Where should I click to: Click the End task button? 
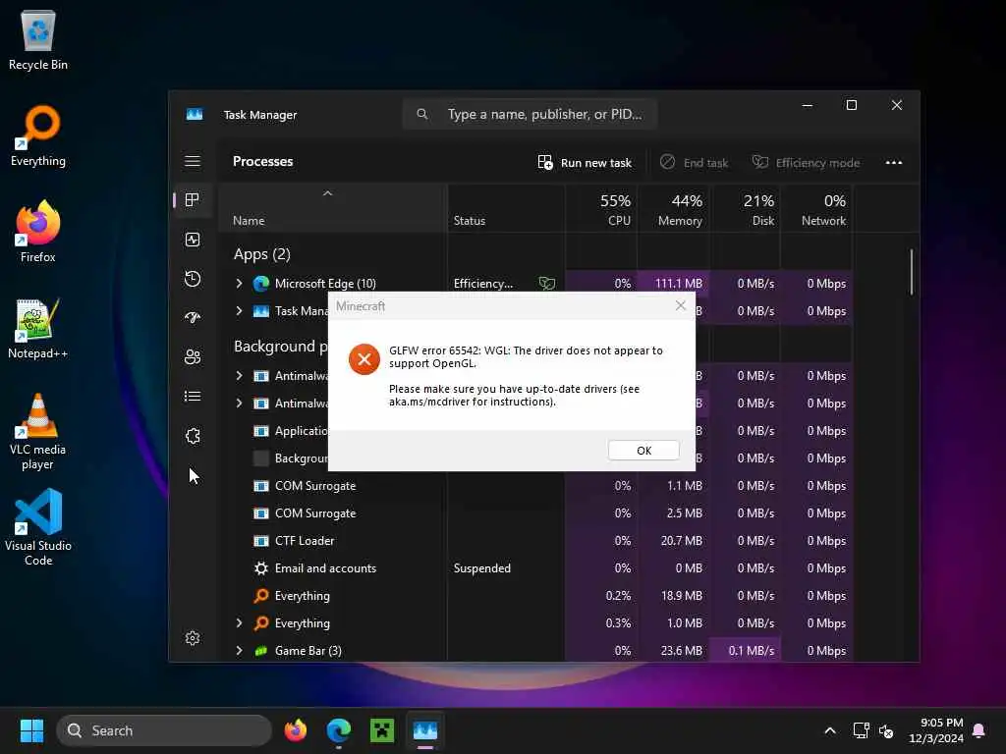point(695,163)
